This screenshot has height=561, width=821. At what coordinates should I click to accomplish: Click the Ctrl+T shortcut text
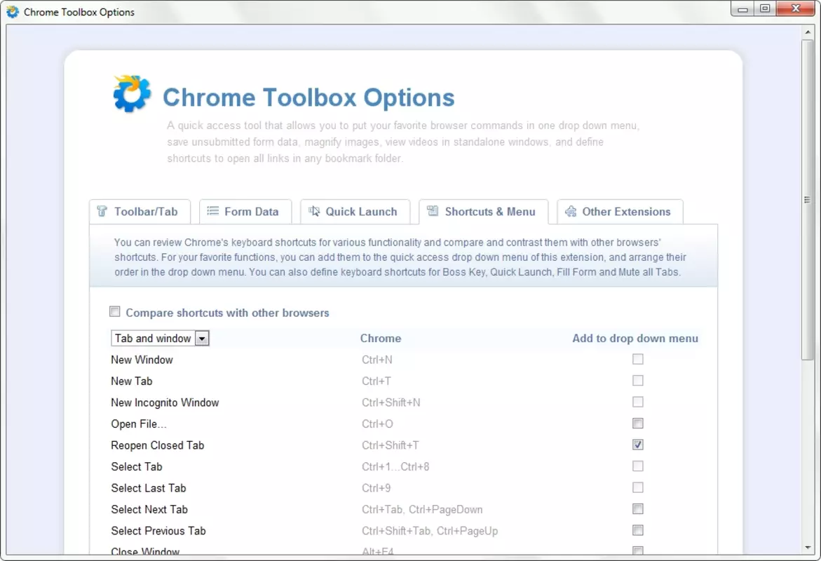(x=376, y=381)
